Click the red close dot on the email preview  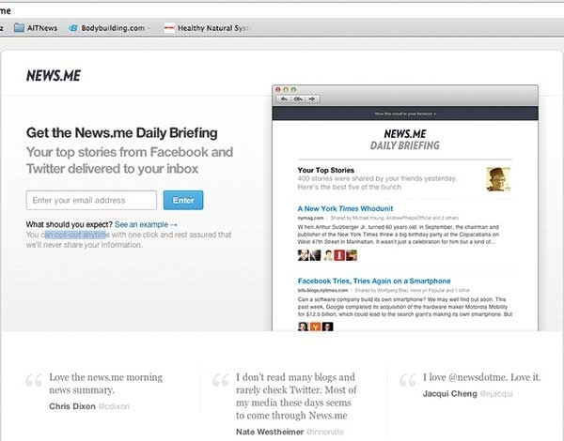(x=278, y=88)
